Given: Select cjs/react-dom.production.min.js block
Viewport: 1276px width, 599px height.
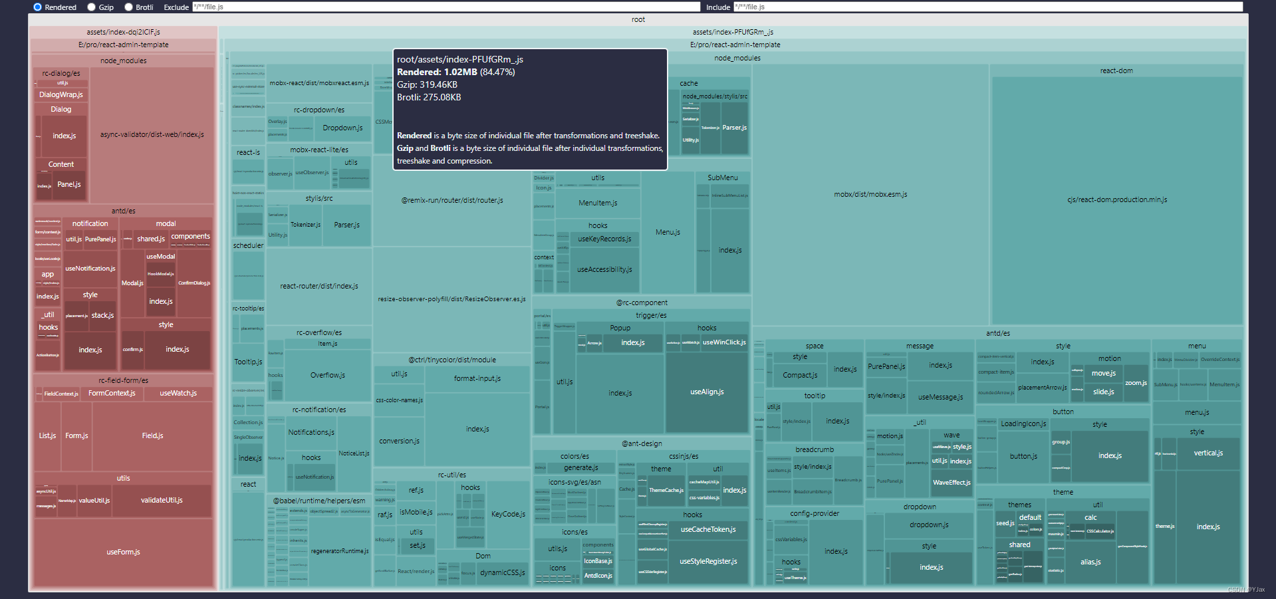Looking at the screenshot, I should [1117, 199].
